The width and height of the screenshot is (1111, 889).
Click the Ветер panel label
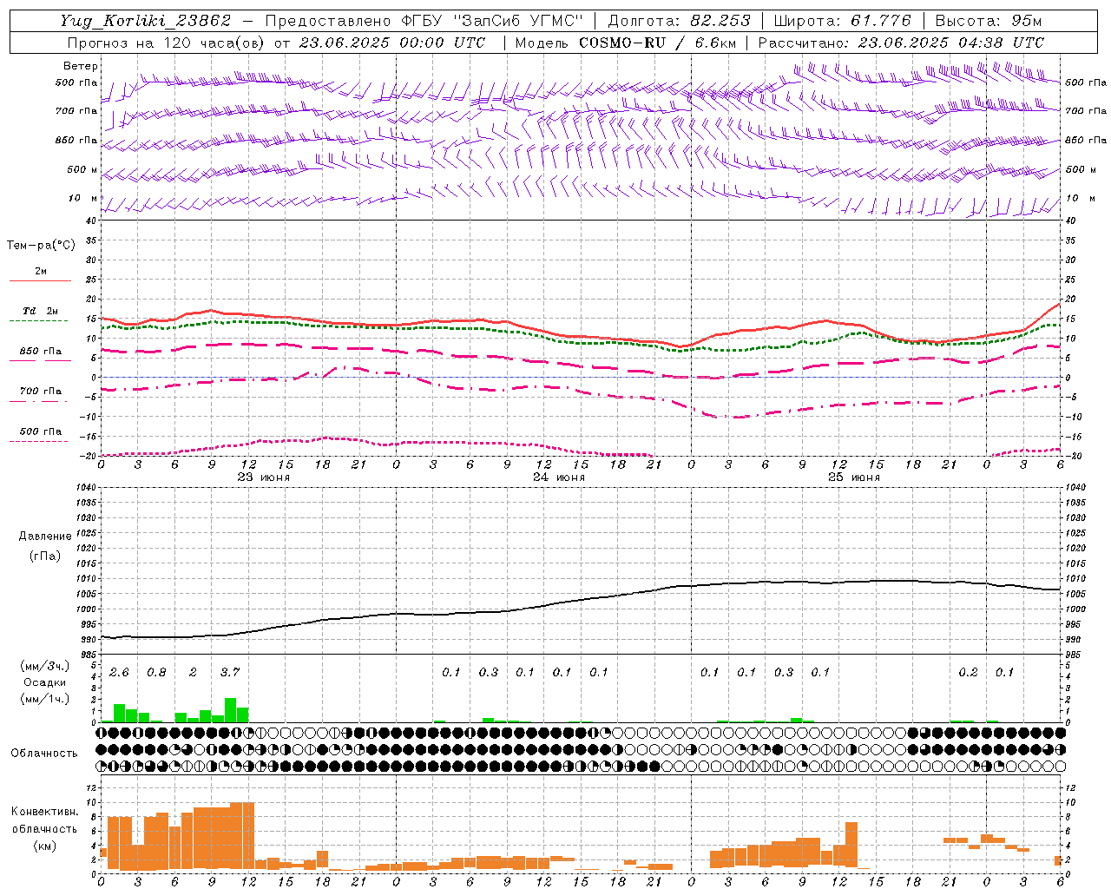(81, 66)
